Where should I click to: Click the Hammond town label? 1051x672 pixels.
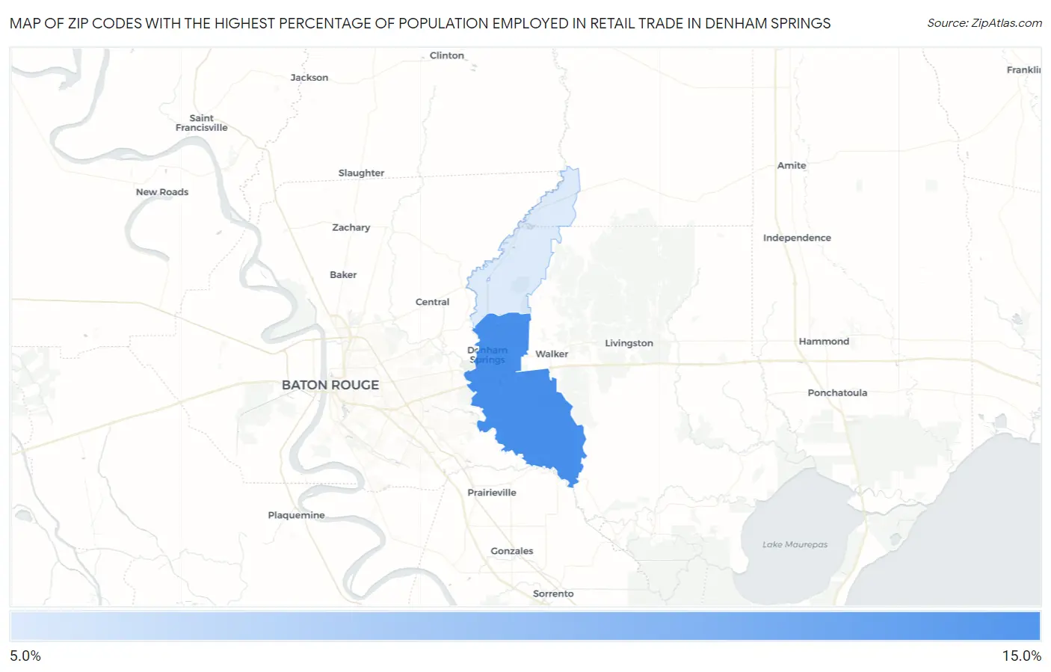(x=824, y=342)
